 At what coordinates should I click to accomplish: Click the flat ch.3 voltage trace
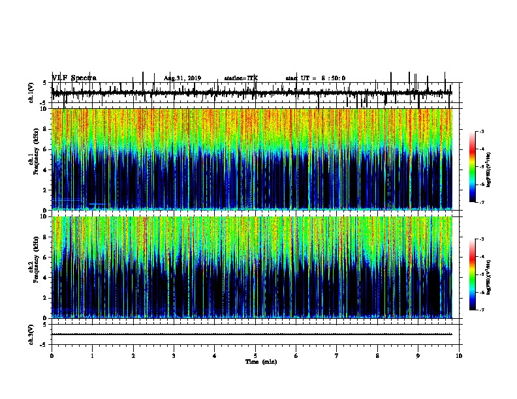click(x=252, y=334)
